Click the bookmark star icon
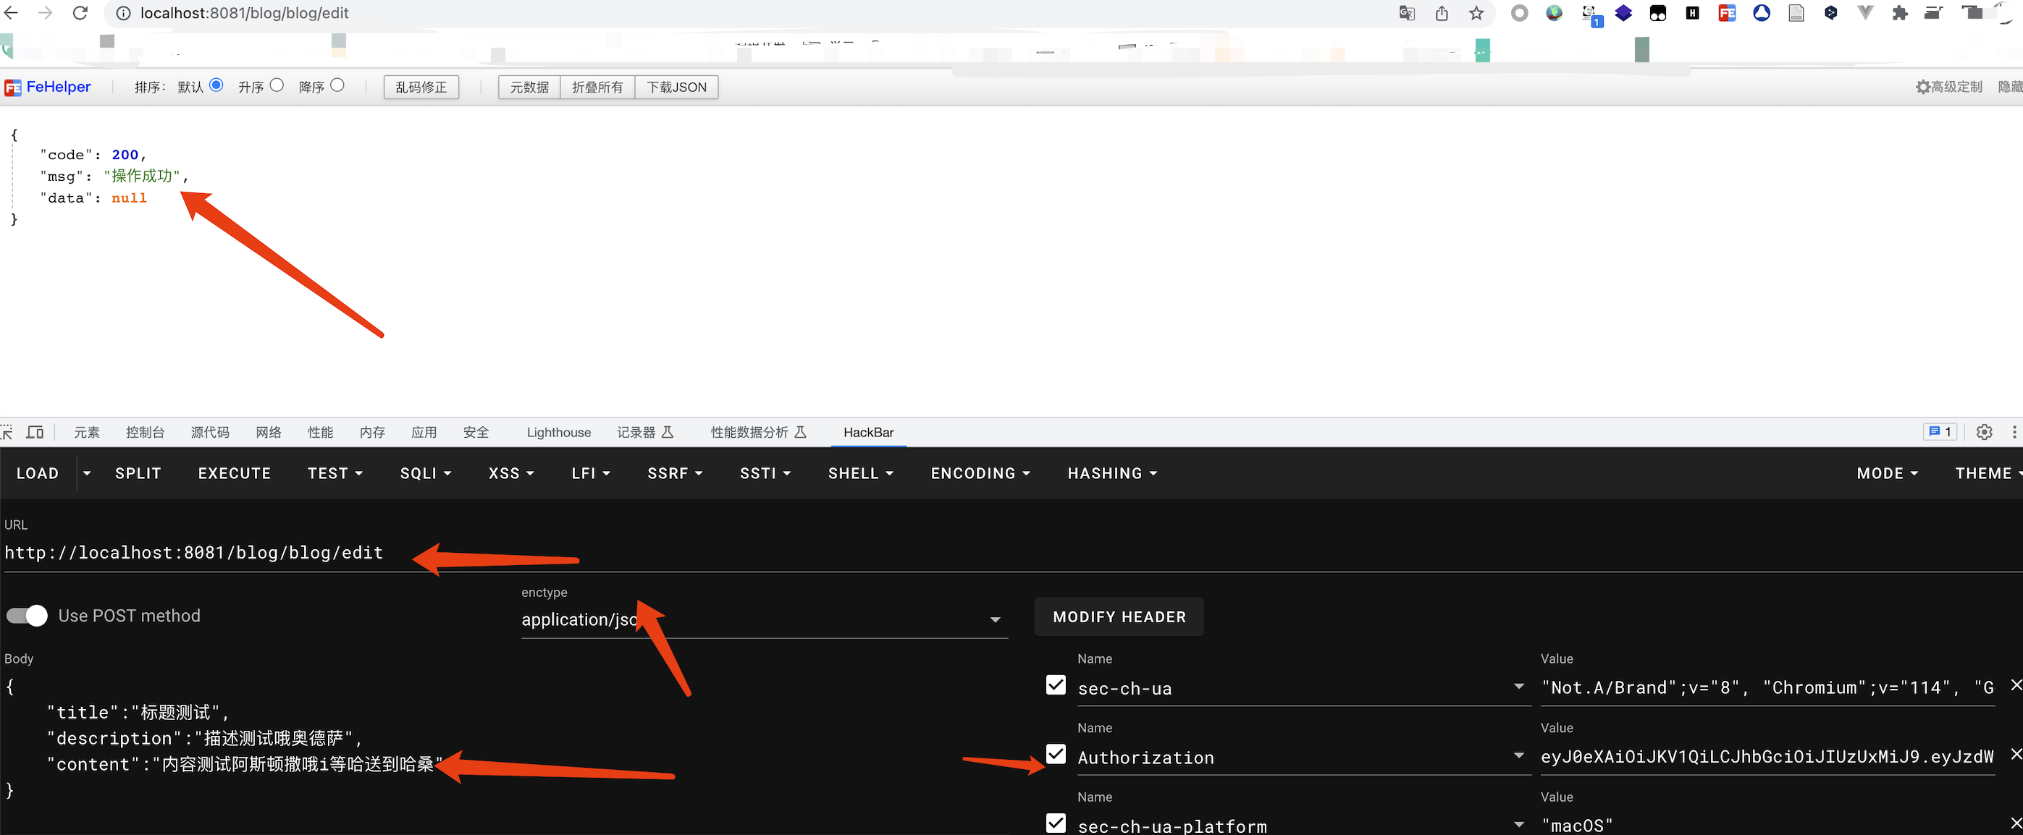 pos(1476,13)
